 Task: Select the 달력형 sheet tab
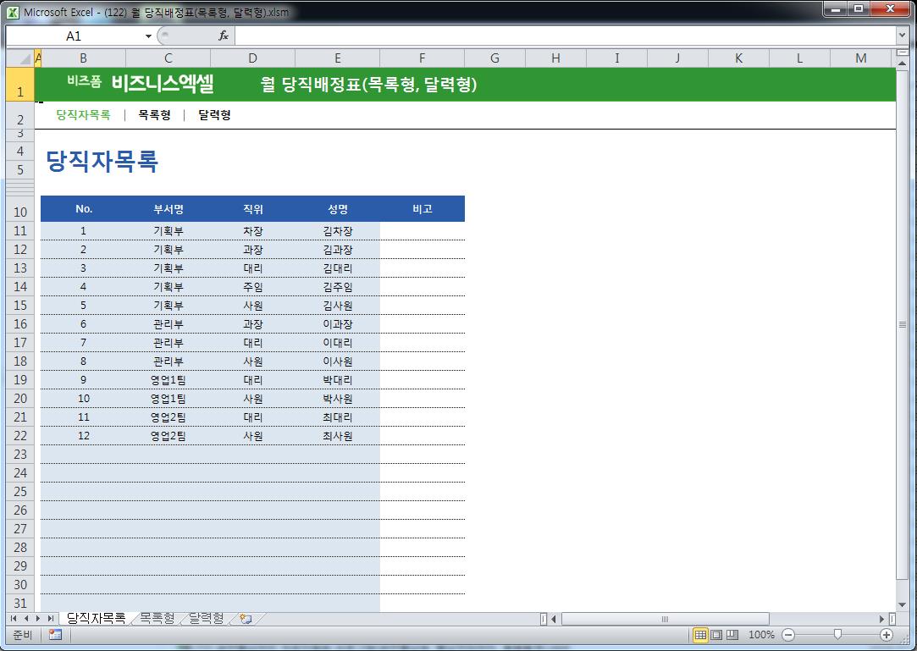(x=207, y=619)
